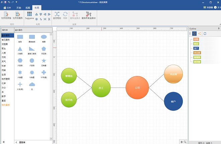Toggle the Outline panel pin

[x=219, y=29]
